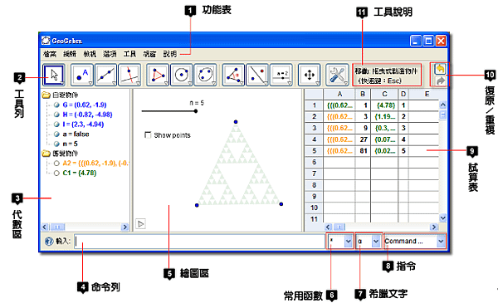
Task: Click the play button in graphics view corner
Action: (141, 224)
